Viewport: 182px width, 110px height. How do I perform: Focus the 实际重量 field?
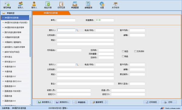click(106, 54)
